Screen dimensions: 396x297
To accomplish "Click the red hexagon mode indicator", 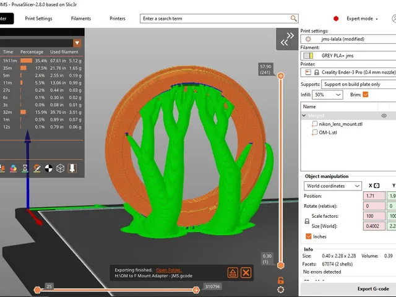I will pos(336,19).
